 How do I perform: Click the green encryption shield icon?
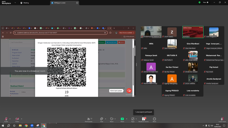(199, 2)
